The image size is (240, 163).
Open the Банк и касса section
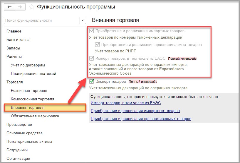tap(18, 40)
